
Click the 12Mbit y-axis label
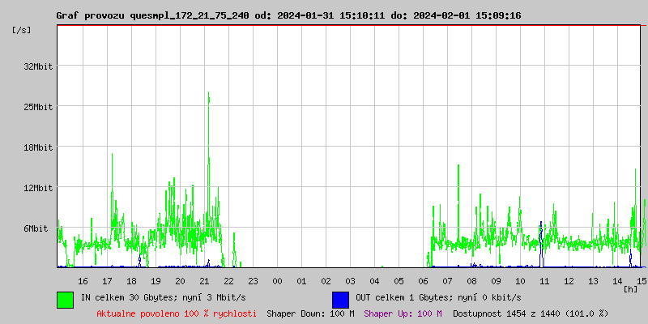tap(38, 188)
